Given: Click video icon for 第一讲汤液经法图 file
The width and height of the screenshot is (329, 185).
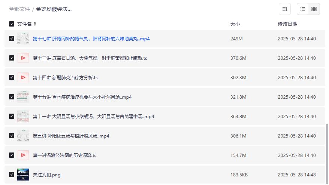Looking at the screenshot, I should (x=23, y=155).
